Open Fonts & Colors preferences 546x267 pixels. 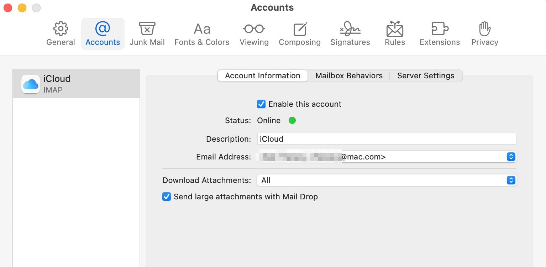[202, 34]
